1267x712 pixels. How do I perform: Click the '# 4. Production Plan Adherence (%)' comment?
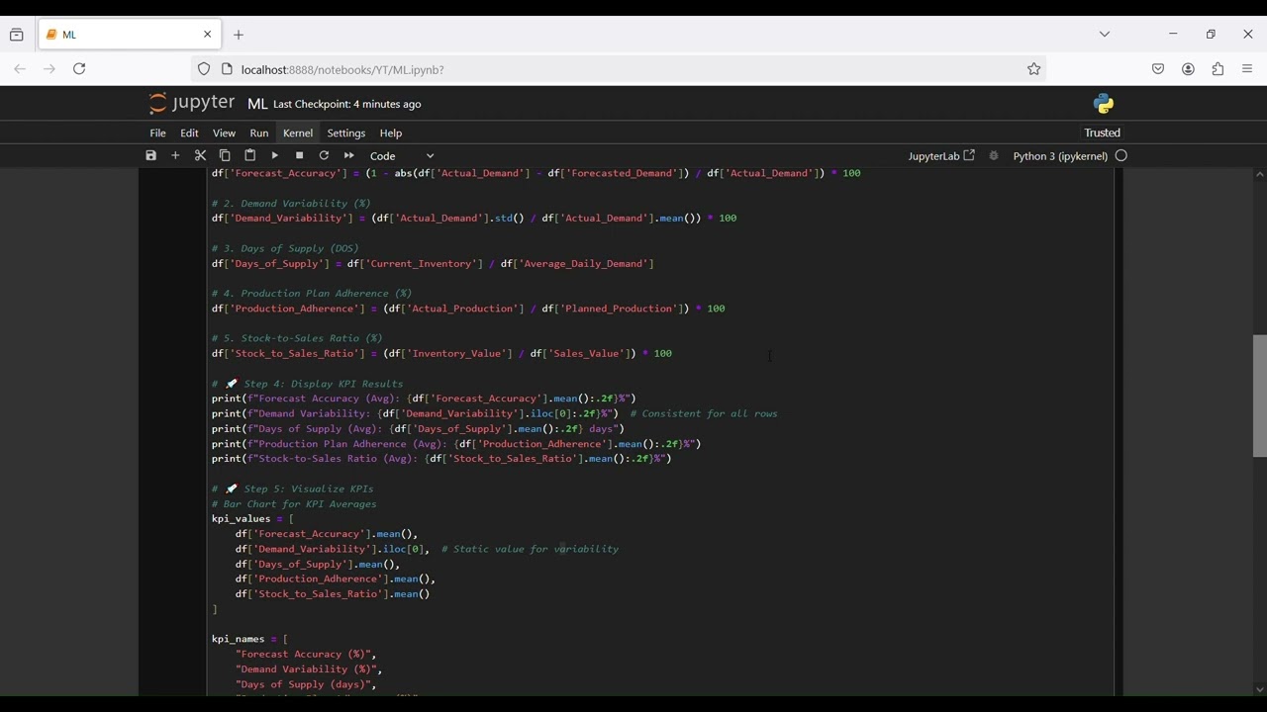pos(313,294)
